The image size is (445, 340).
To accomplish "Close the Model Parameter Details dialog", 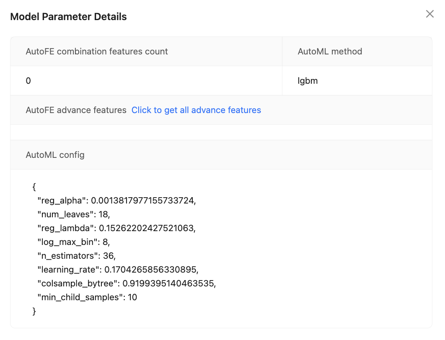I will pyautogui.click(x=429, y=14).
